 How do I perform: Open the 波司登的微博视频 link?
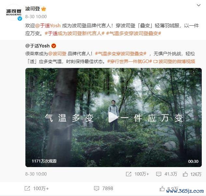pyautogui.click(x=174, y=61)
